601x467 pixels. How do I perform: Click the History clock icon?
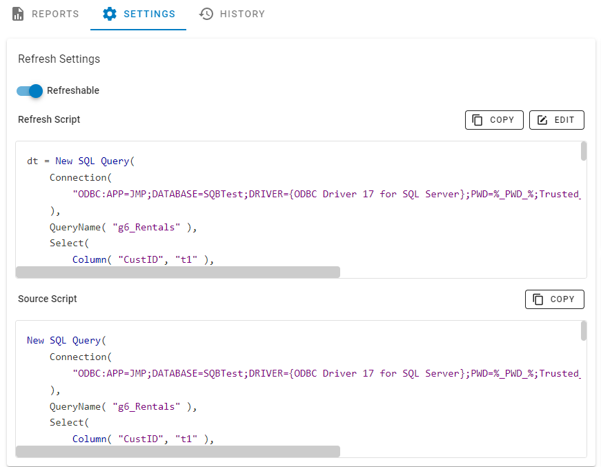(206, 14)
